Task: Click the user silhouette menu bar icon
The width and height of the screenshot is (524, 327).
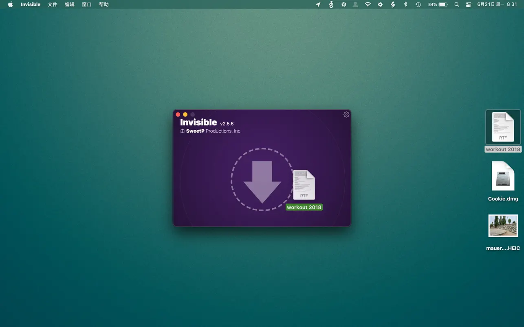Action: 355,4
